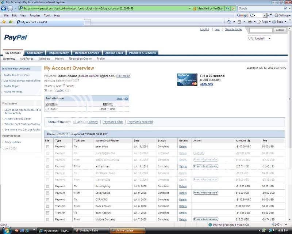Open the zoom level 100% dropdown
The width and height of the screenshot is (292, 234).
click(281, 225)
